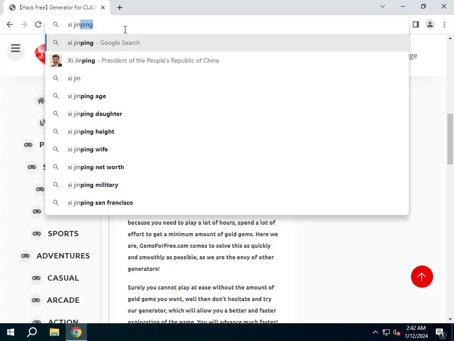The image size is (454, 341).
Task: Click the page vertical scrollbar thumb
Action: [450, 139]
